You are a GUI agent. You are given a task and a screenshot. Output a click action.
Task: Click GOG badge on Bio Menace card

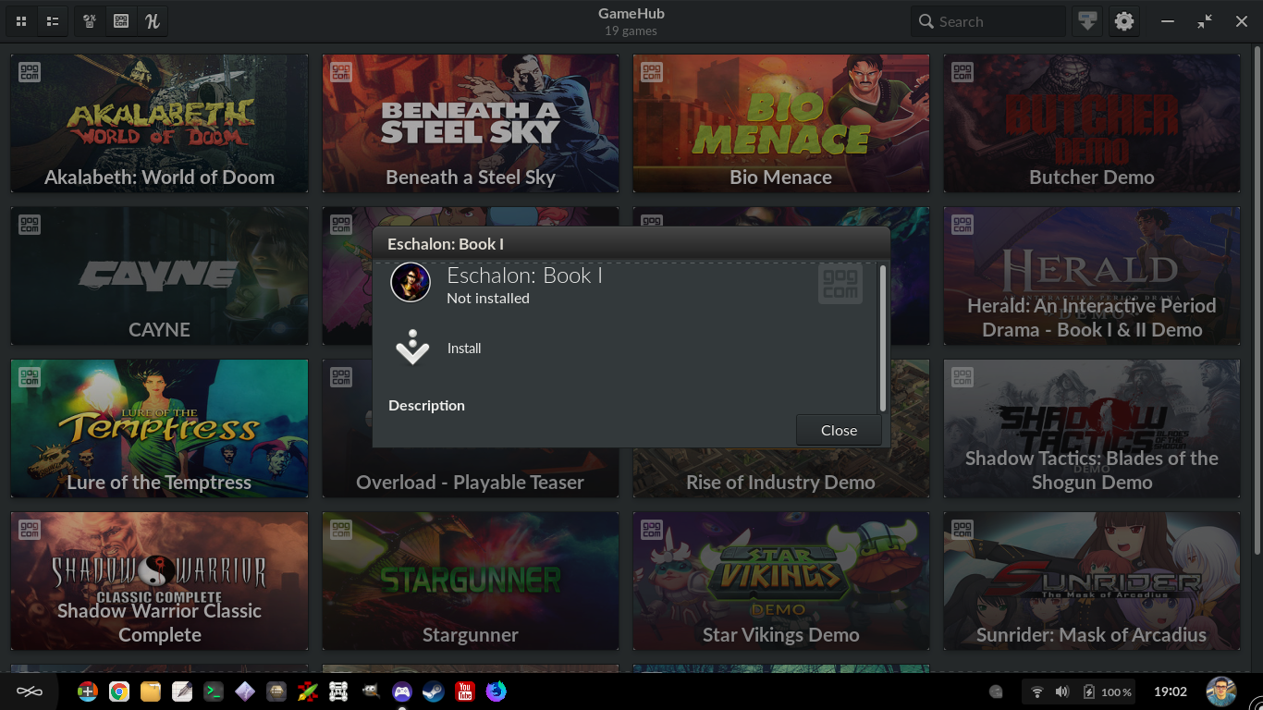(652, 71)
